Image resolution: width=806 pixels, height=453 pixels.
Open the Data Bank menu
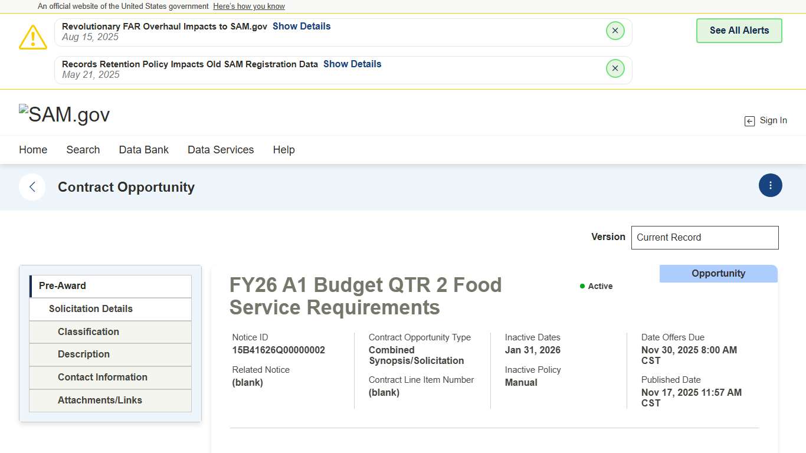click(x=144, y=150)
